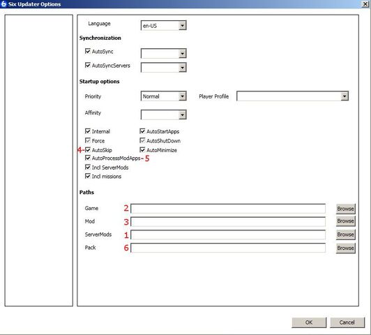Click the Mod path input field

coord(228,221)
